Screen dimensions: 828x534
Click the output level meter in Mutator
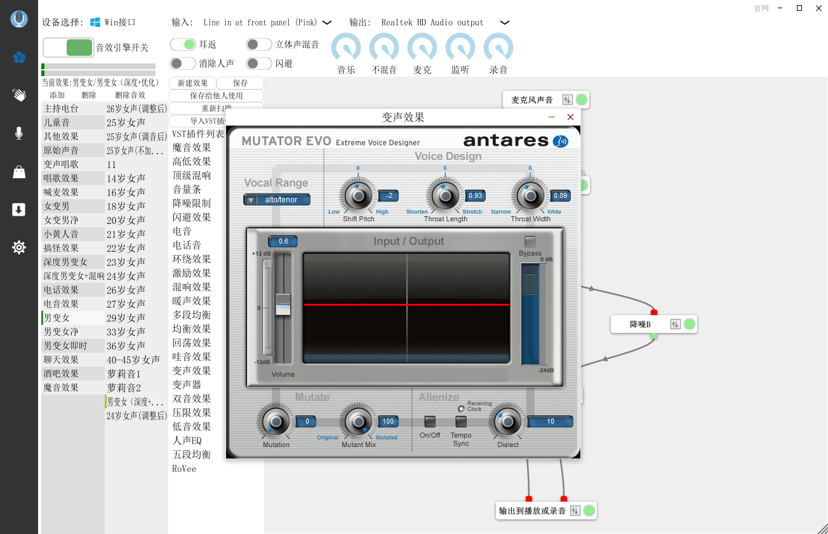tap(530, 314)
